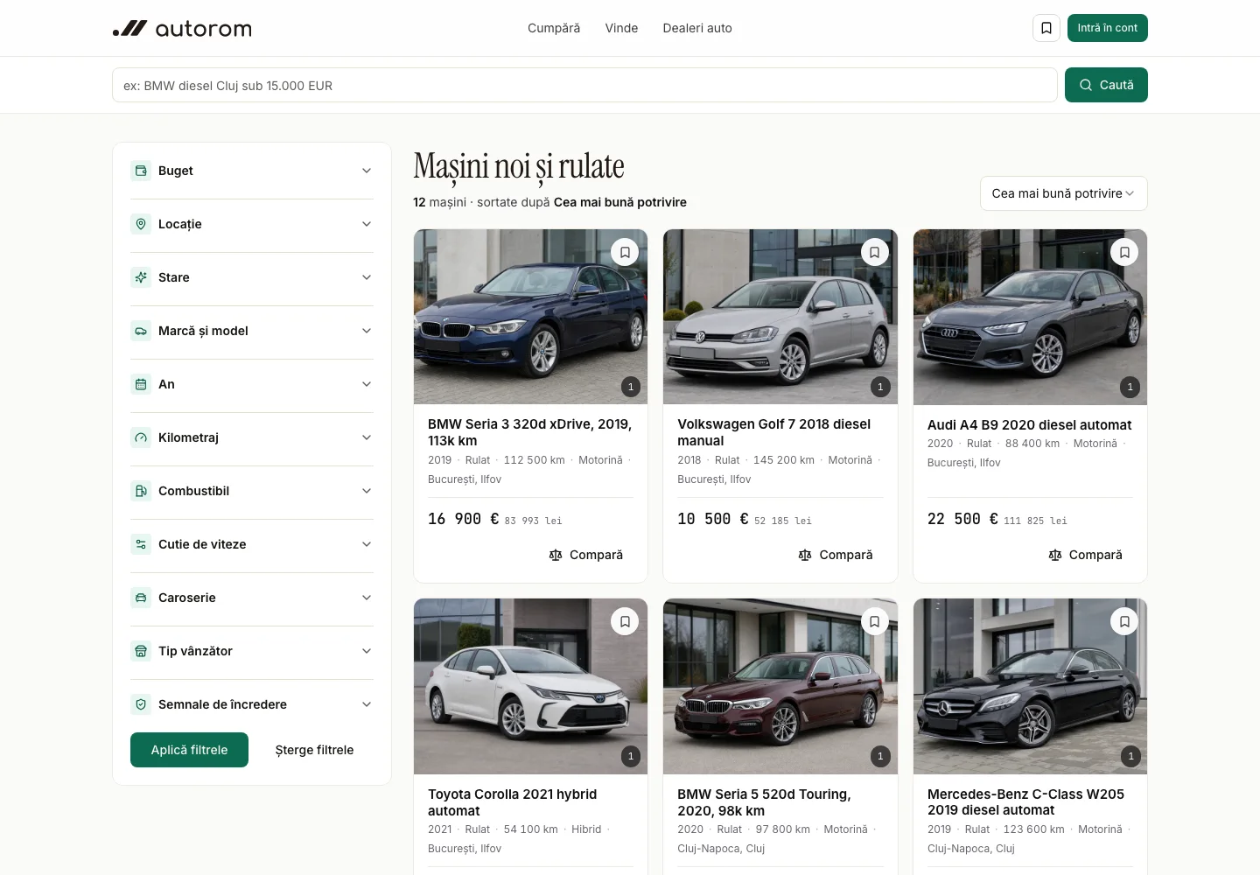Bookmark the Audi A4 B9 listing
1260x875 pixels.
pos(1124,252)
